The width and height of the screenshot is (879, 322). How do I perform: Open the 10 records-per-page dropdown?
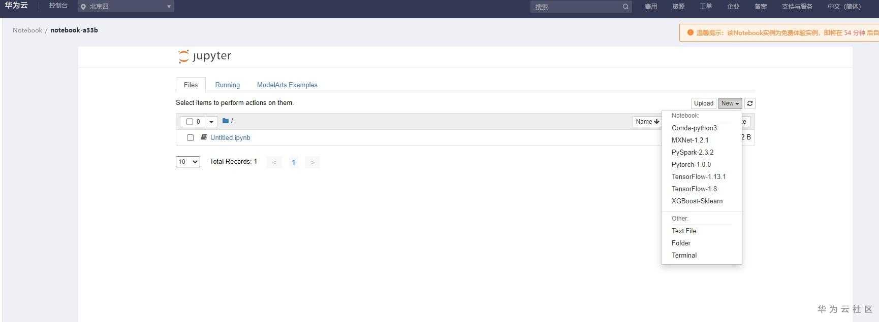188,162
